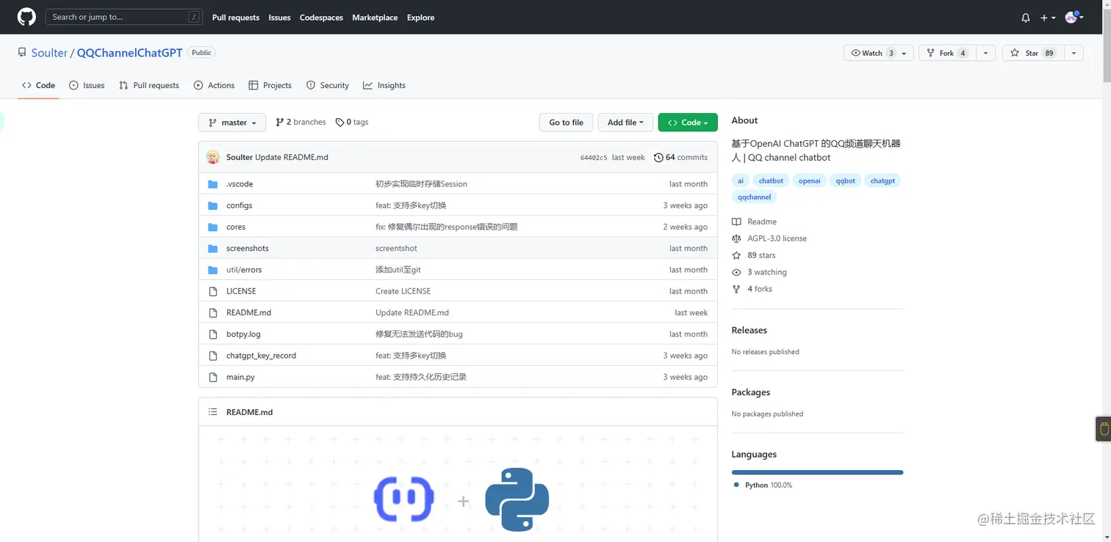Screen dimensions: 1111x542
Task: Open the .vscode folder
Action: coord(240,184)
